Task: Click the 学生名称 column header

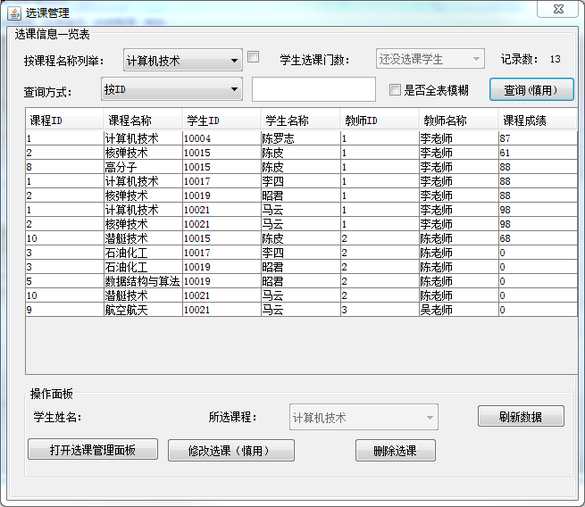Action: [300, 121]
